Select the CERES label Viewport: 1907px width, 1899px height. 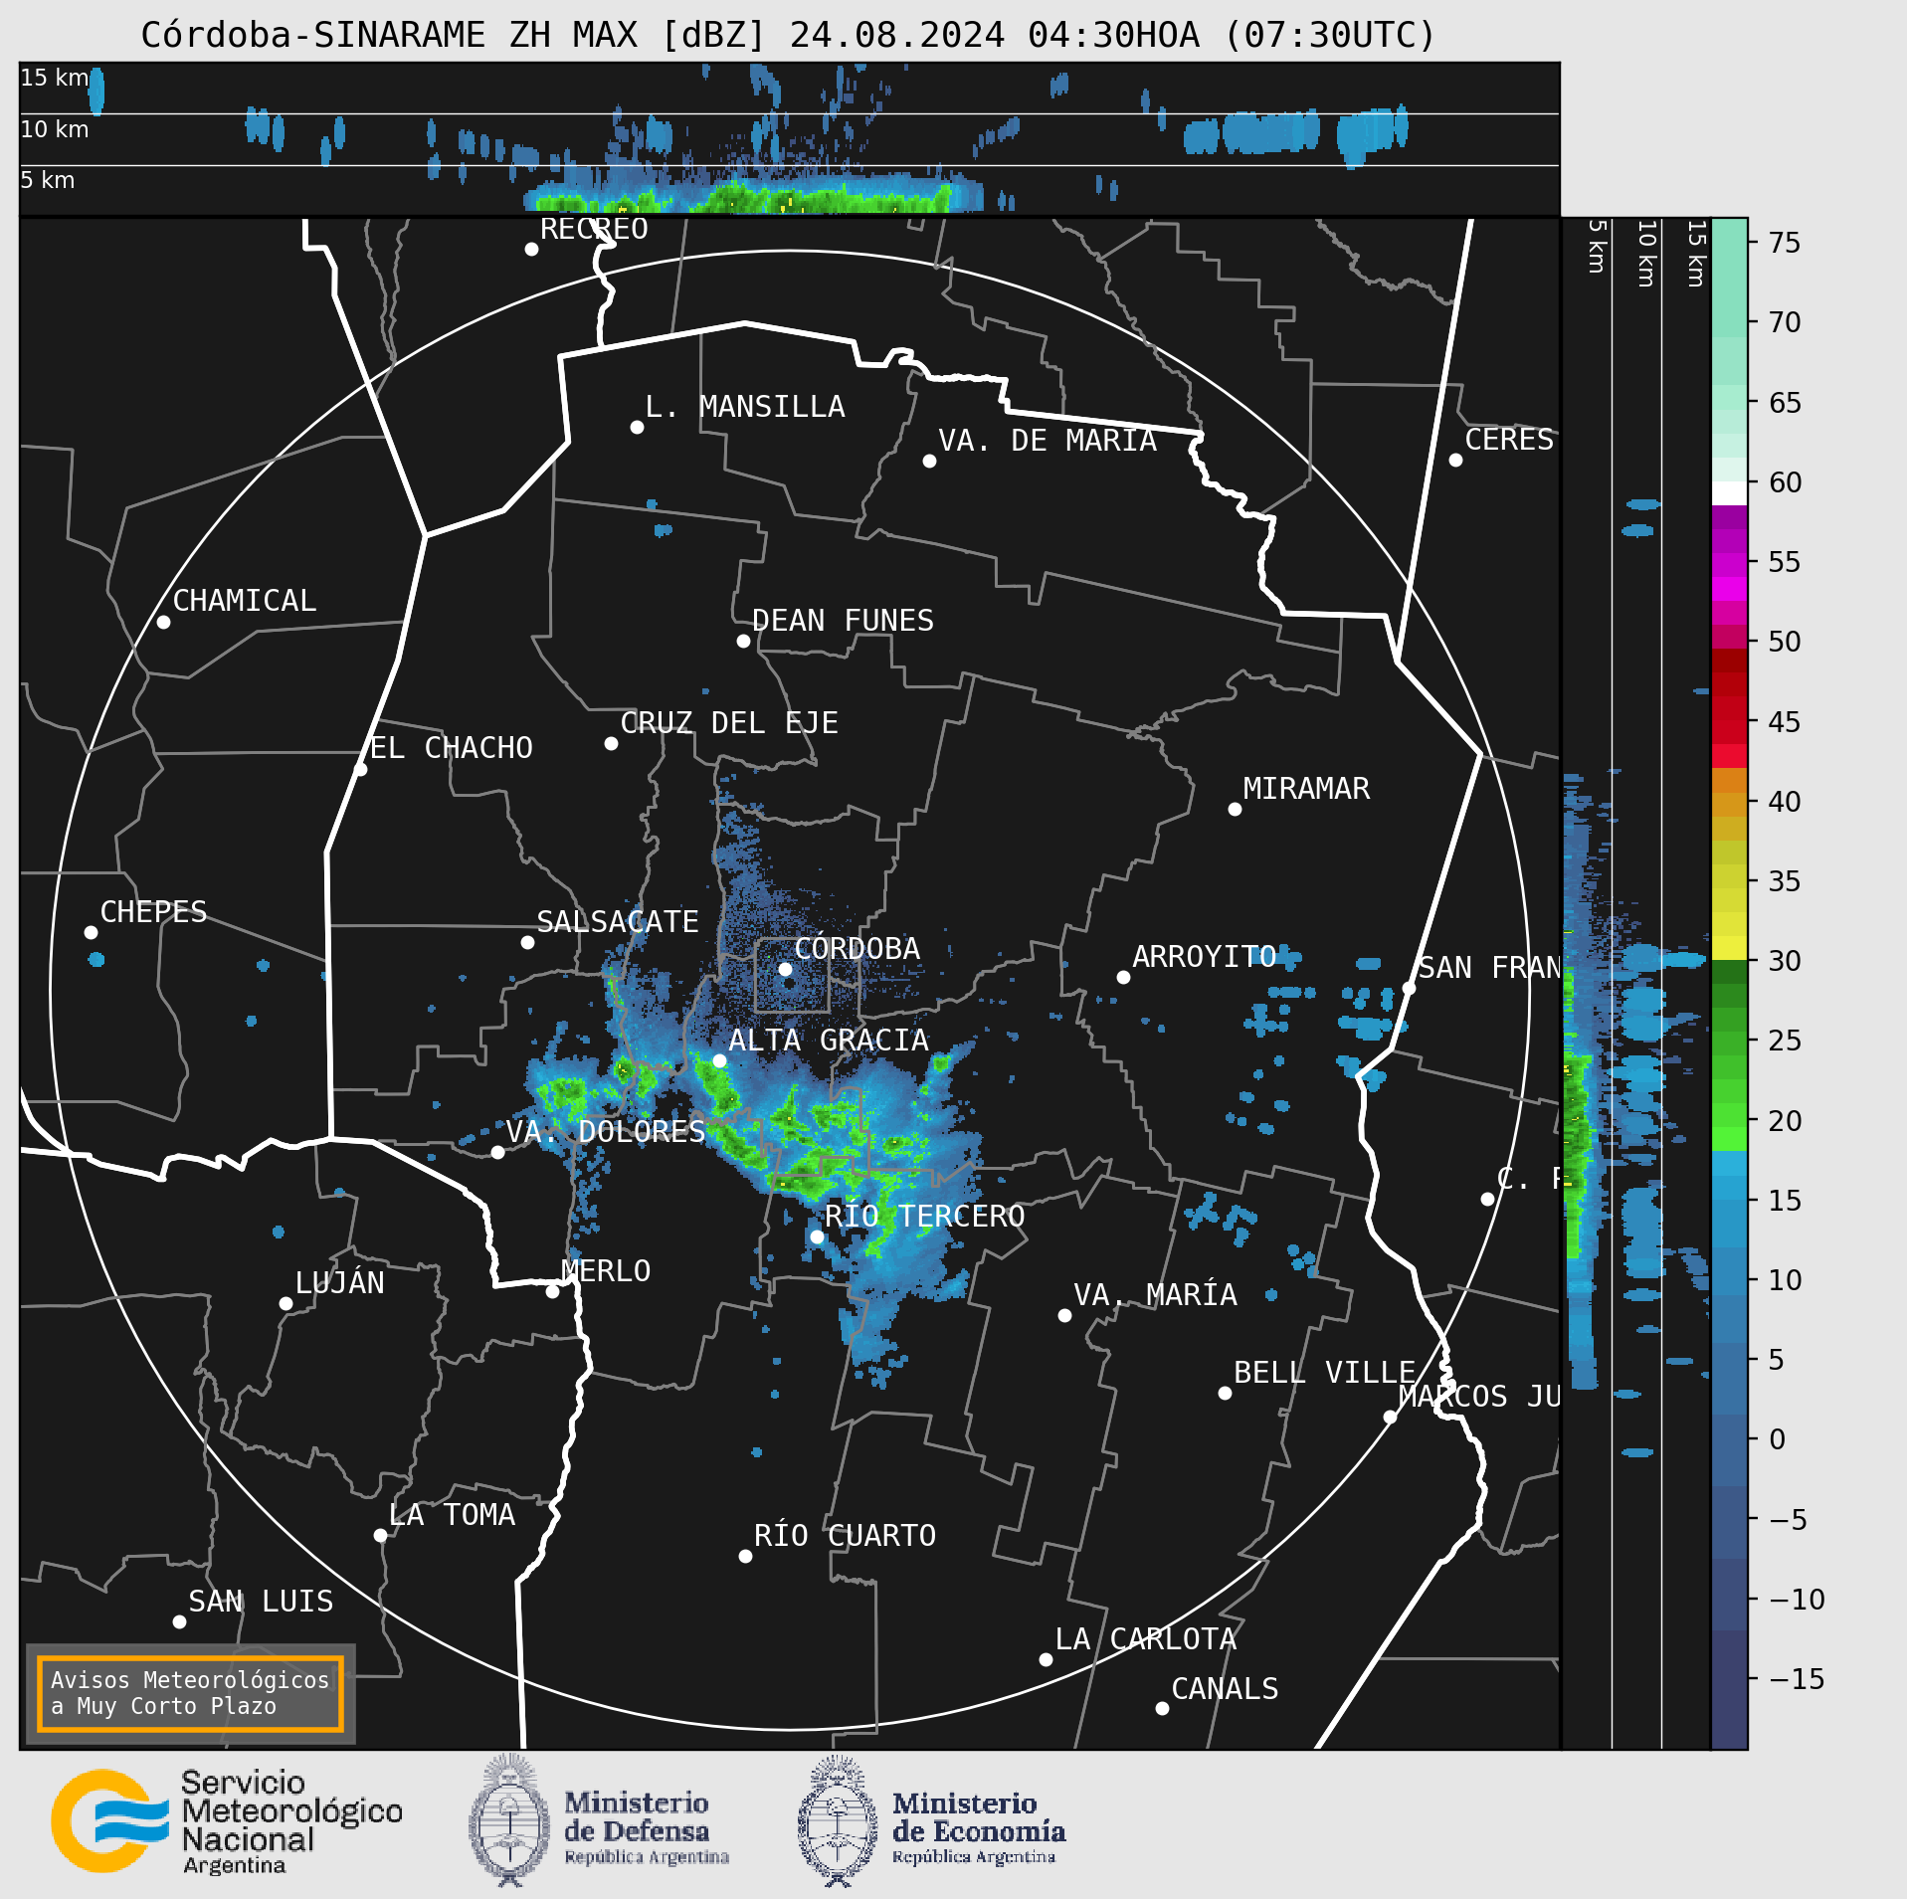pos(1509,440)
